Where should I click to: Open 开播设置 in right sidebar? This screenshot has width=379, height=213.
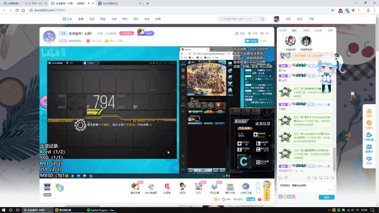369,136
